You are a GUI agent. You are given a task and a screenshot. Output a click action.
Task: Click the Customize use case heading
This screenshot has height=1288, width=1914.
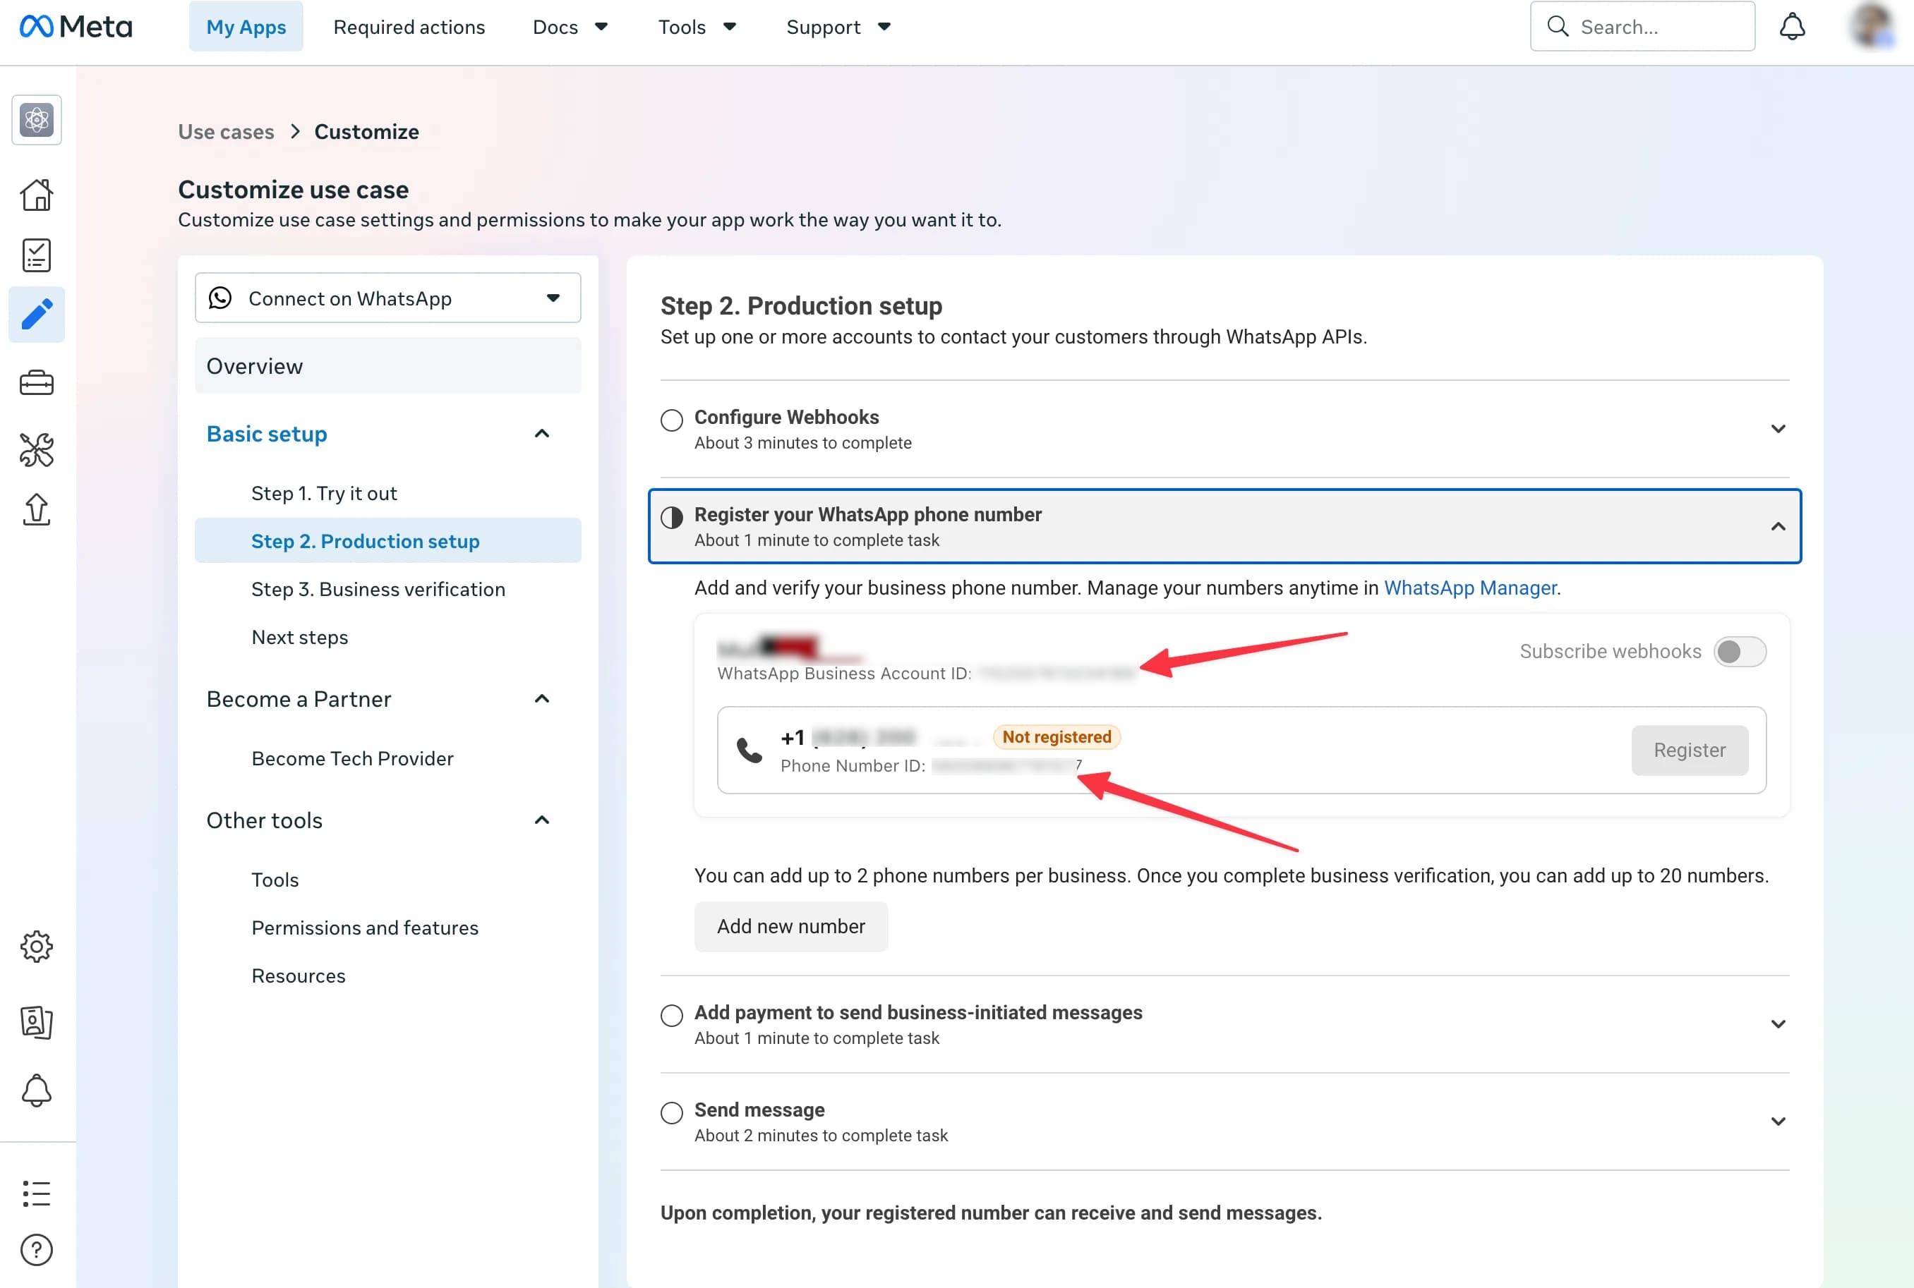294,190
